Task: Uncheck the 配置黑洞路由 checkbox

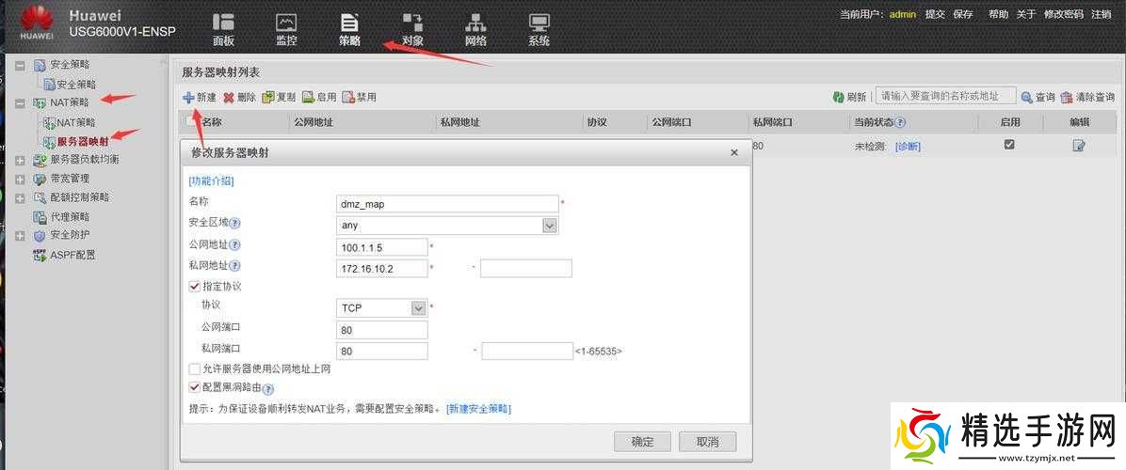Action: point(195,387)
